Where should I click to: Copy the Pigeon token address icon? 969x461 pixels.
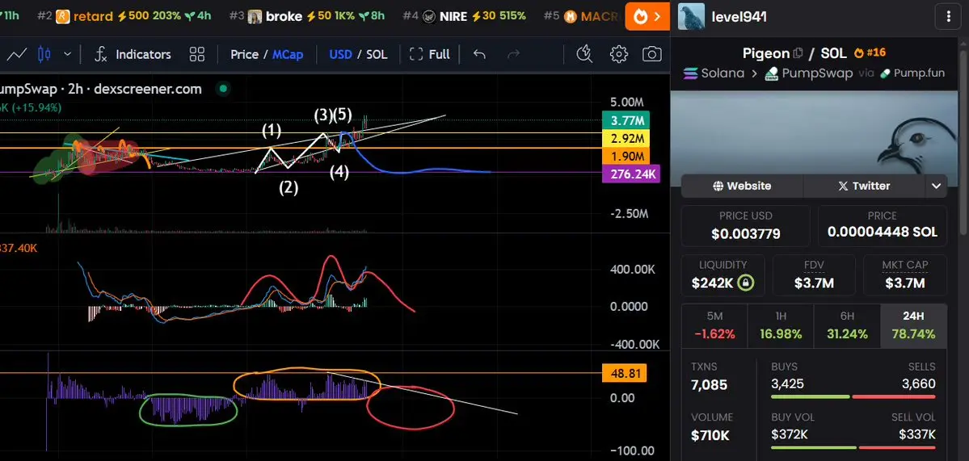[x=798, y=54]
